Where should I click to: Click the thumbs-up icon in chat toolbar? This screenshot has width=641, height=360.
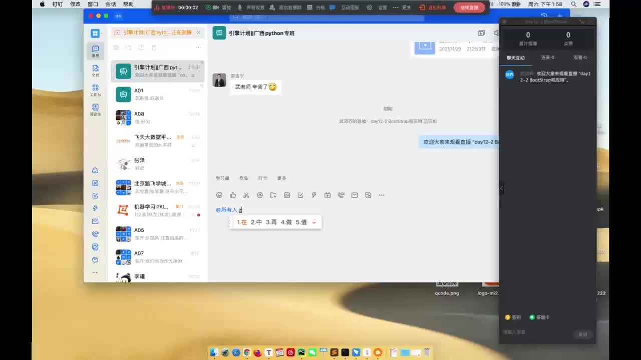pyautogui.click(x=233, y=195)
